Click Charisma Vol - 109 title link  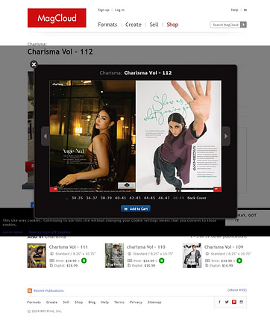tap(224, 247)
